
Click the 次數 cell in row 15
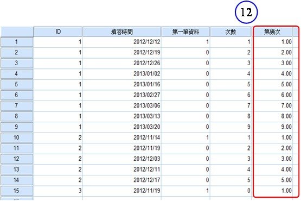point(230,191)
